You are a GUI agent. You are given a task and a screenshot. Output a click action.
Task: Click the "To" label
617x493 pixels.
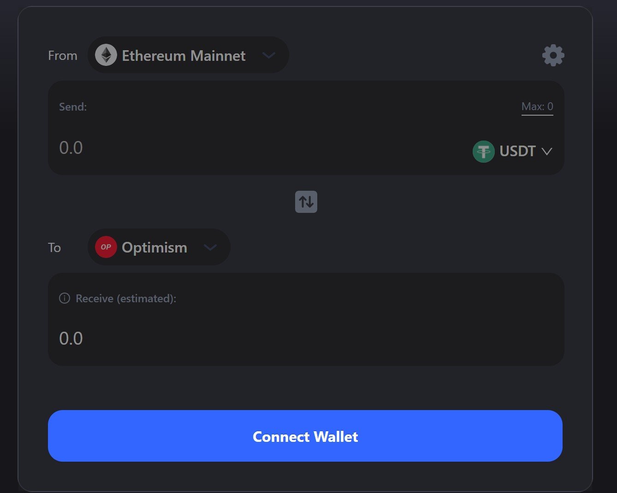click(x=54, y=248)
